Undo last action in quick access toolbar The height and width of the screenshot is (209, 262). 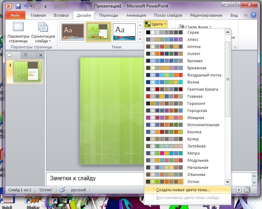click(26, 6)
